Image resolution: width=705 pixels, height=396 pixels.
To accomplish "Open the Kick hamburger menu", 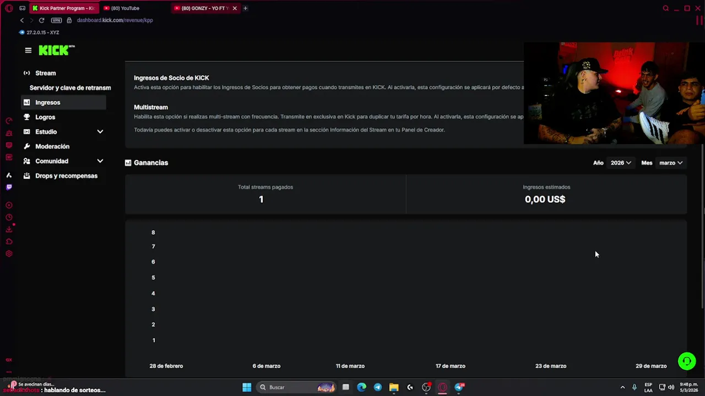I will [x=28, y=50].
